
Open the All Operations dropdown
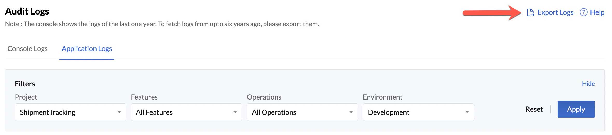point(302,112)
